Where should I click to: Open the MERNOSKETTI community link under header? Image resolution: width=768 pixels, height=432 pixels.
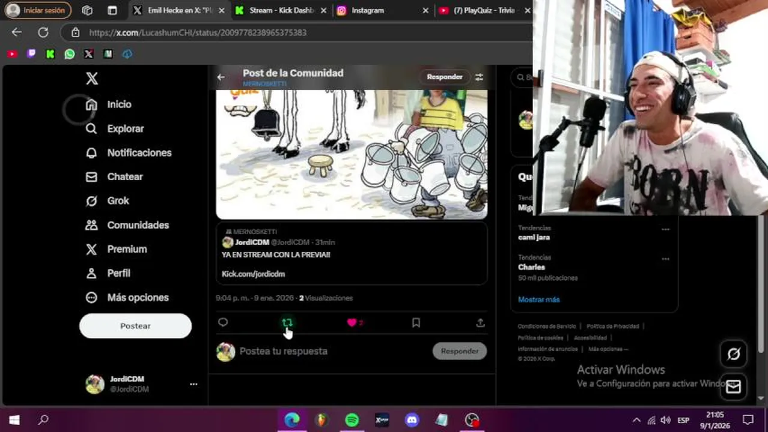coord(264,84)
